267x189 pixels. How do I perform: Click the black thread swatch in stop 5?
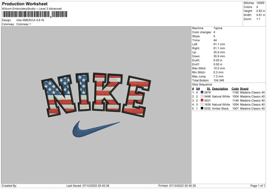[202, 108]
